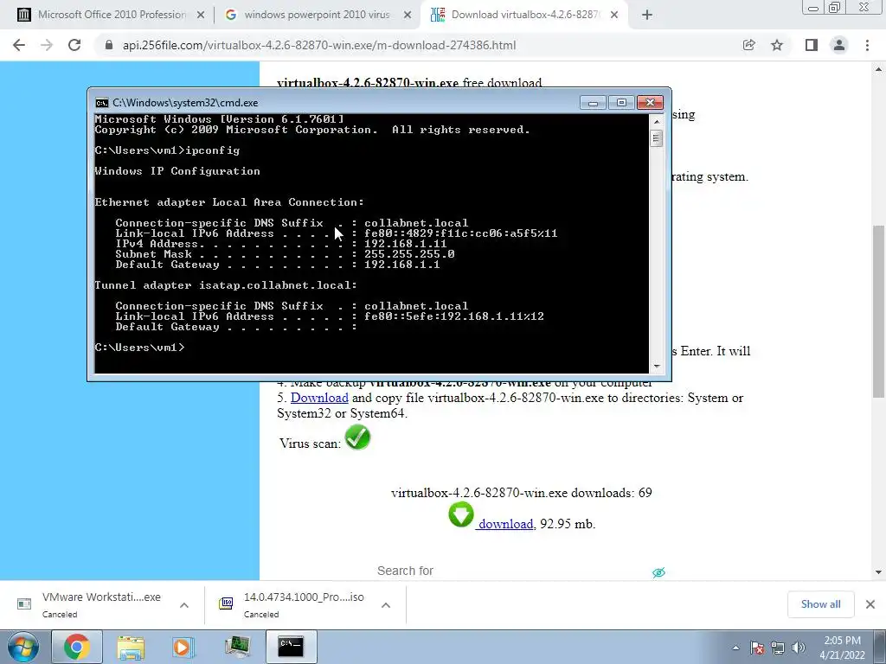Close the downloads bar
This screenshot has width=886, height=664.
click(870, 604)
